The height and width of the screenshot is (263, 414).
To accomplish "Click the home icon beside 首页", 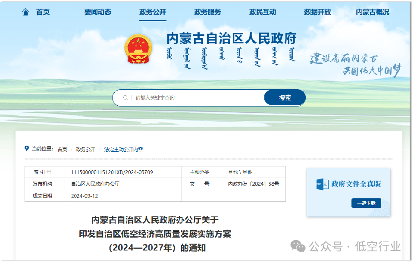I will point(25,12).
